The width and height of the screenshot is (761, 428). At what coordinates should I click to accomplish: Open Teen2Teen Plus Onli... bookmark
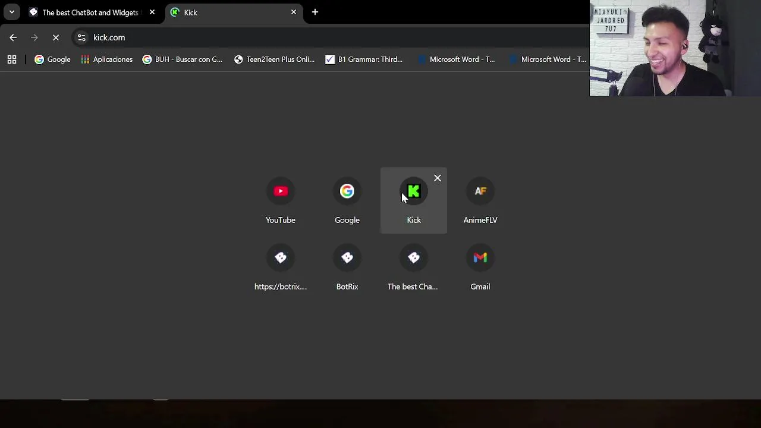point(274,59)
